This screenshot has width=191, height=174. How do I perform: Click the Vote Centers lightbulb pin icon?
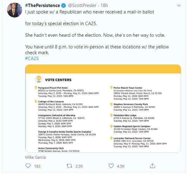[39, 79]
